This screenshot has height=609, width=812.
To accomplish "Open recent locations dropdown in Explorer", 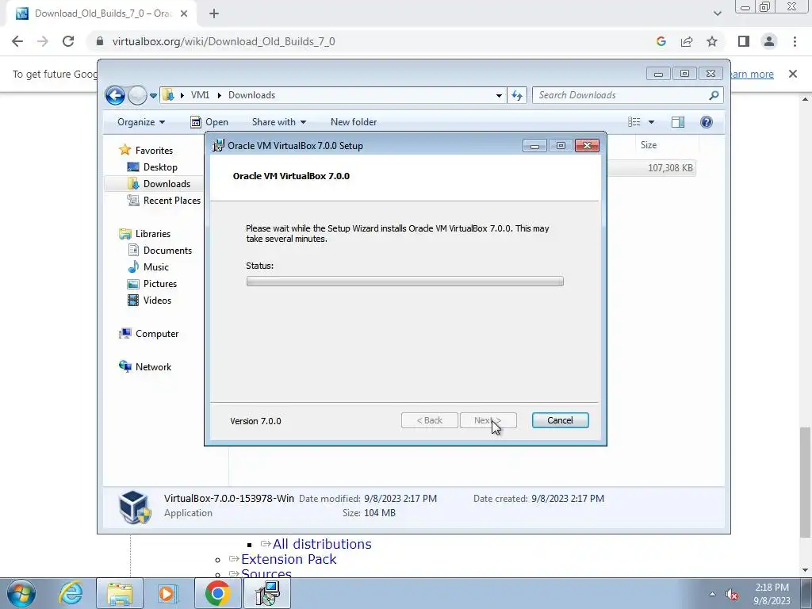I will [x=153, y=96].
